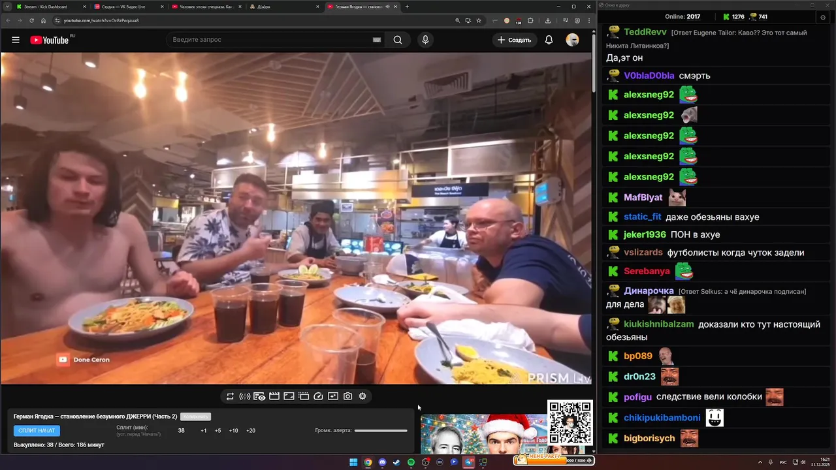Open Steam from the taskbar
The height and width of the screenshot is (470, 836).
click(396, 462)
